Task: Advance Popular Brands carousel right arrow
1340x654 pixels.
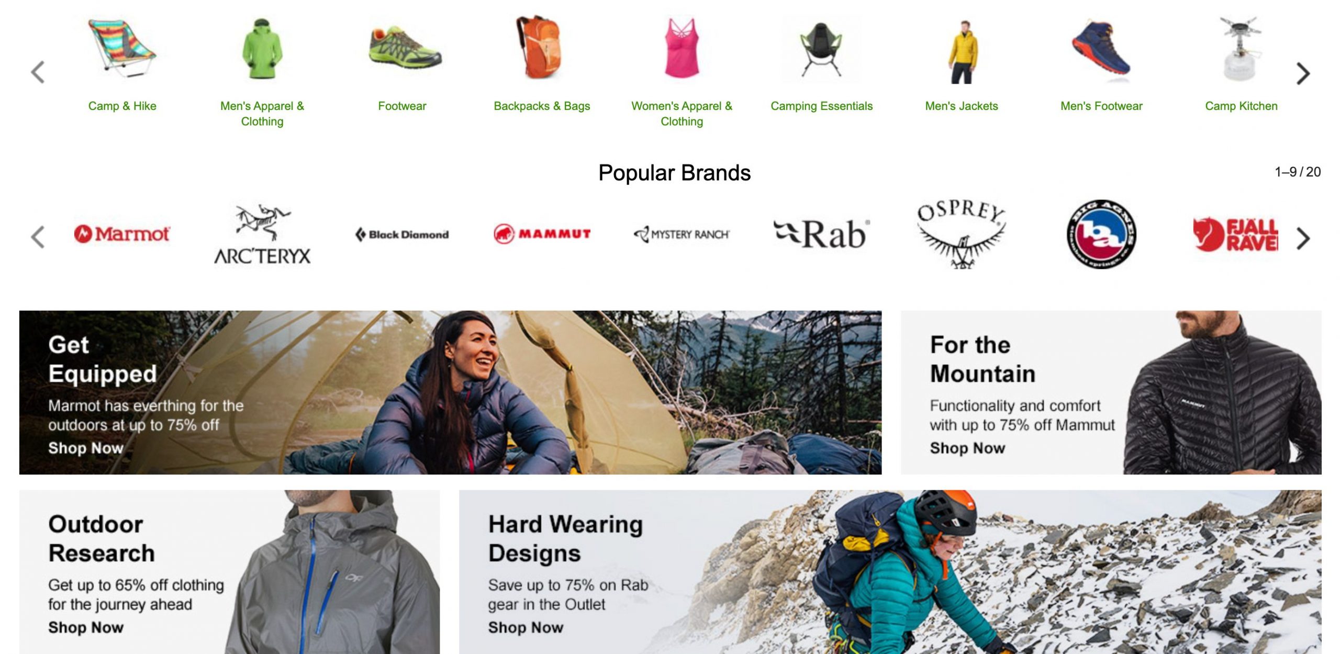Action: point(1303,239)
